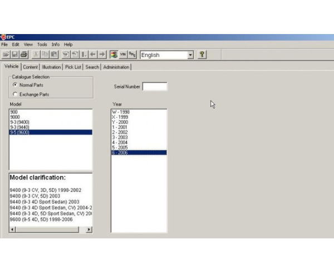
Task: Click the Save disk toolbar icon
Action: [x=14, y=55]
